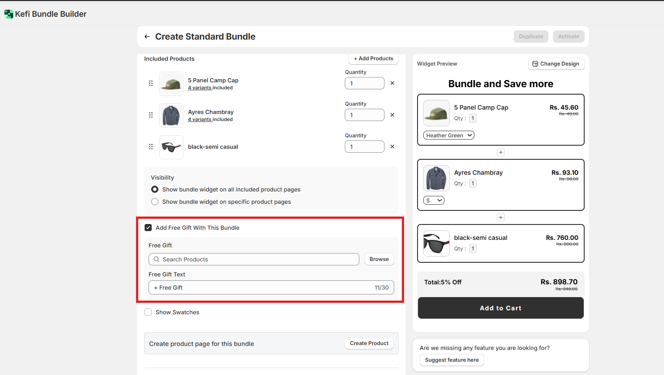664x375 pixels.
Task: Click the Change Design button
Action: point(556,64)
